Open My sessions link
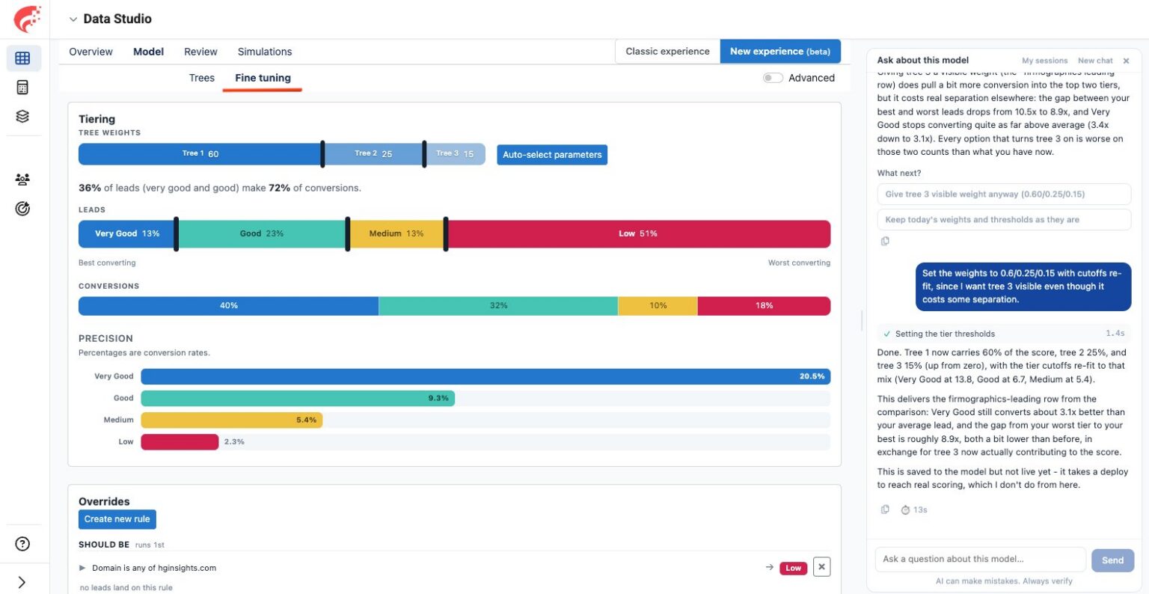Screen dimensions: 1149x594 [x=1044, y=61]
